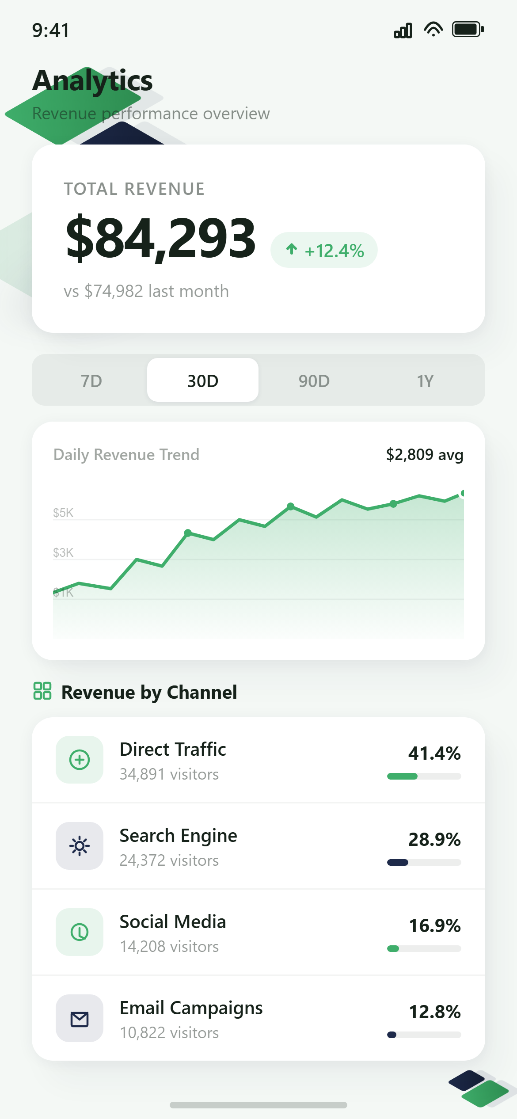Tap the 'vs $74,982 last month' text
This screenshot has height=1119, width=517.
(146, 291)
